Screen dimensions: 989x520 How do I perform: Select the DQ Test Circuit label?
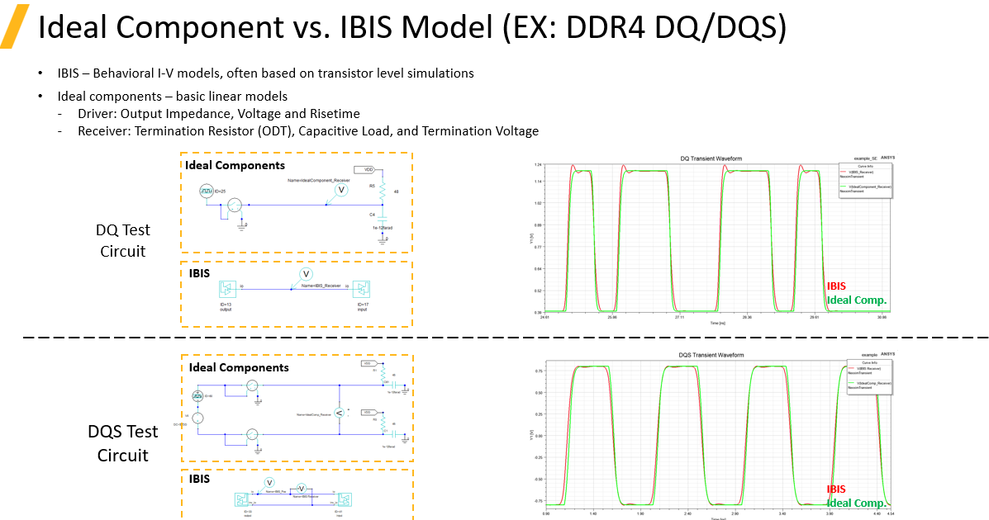[x=122, y=241]
